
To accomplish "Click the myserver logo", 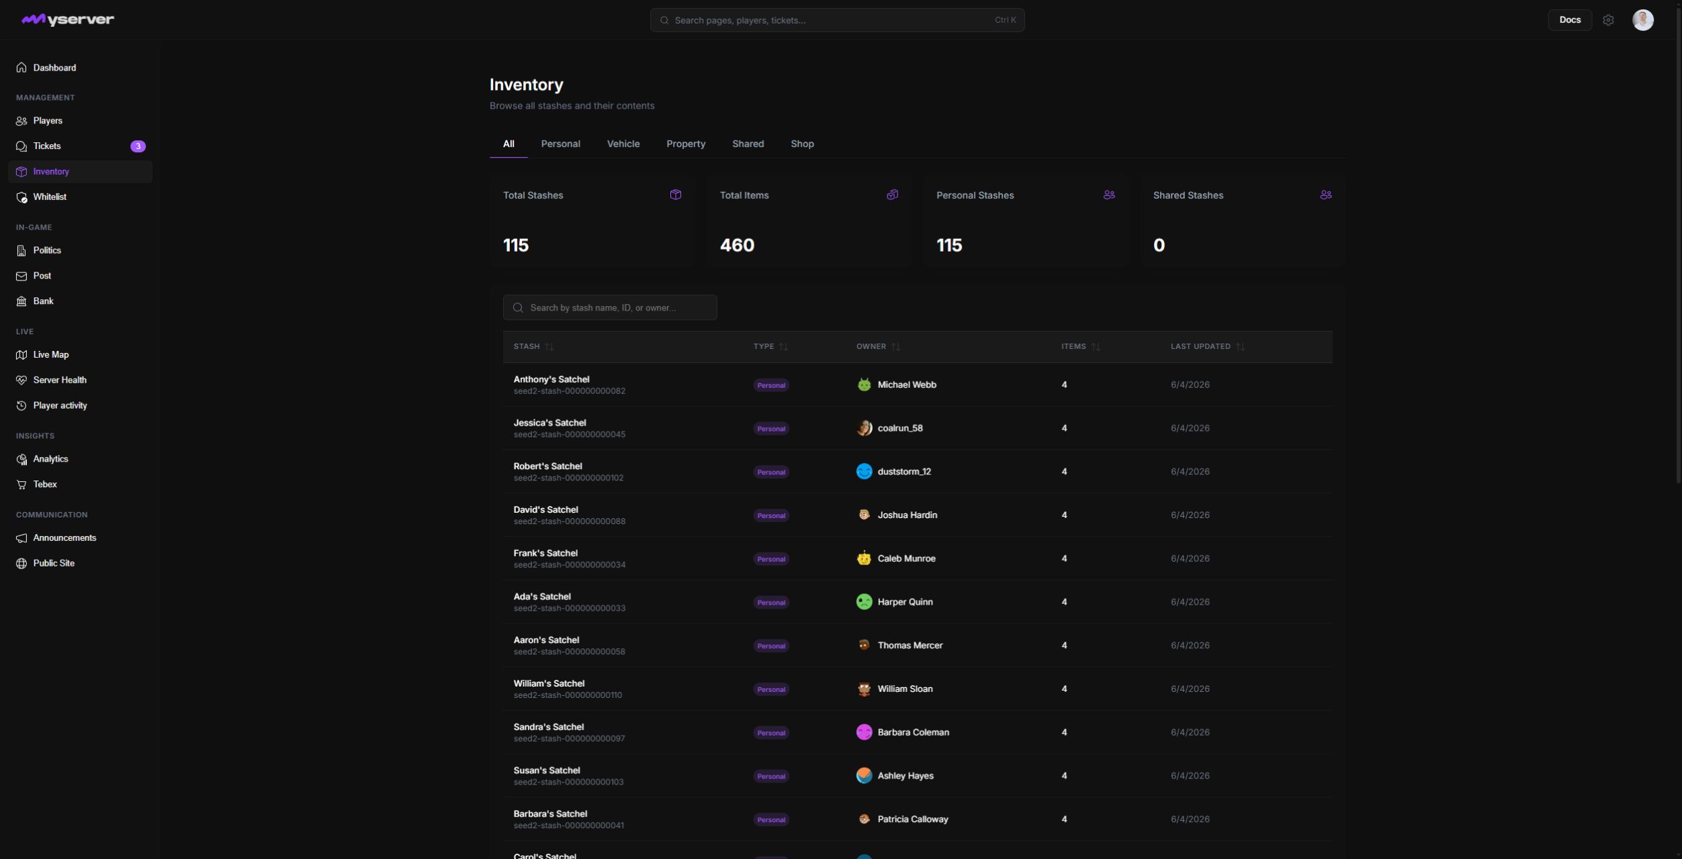I will pyautogui.click(x=68, y=19).
